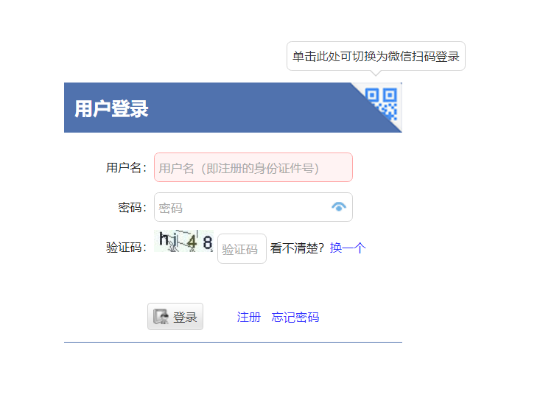The width and height of the screenshot is (554, 403).
Task: Click the blue divider line below login
Action: 233,342
